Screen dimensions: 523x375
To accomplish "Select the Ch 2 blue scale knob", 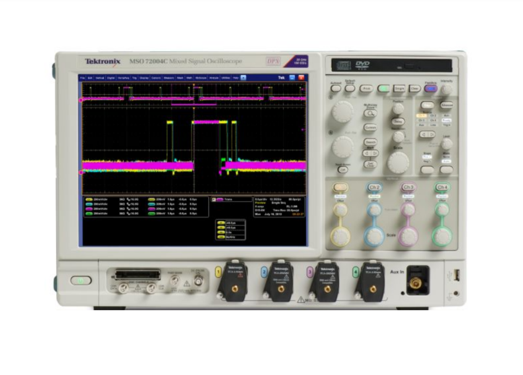I will (375, 236).
